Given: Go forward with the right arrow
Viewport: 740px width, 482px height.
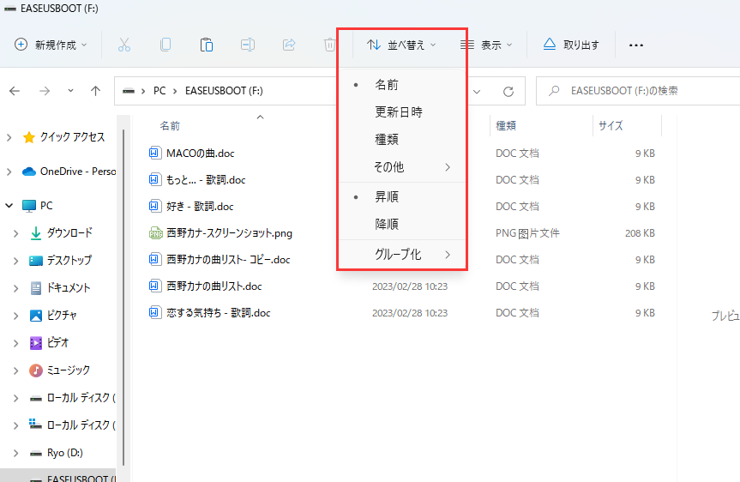Looking at the screenshot, I should click(x=45, y=91).
